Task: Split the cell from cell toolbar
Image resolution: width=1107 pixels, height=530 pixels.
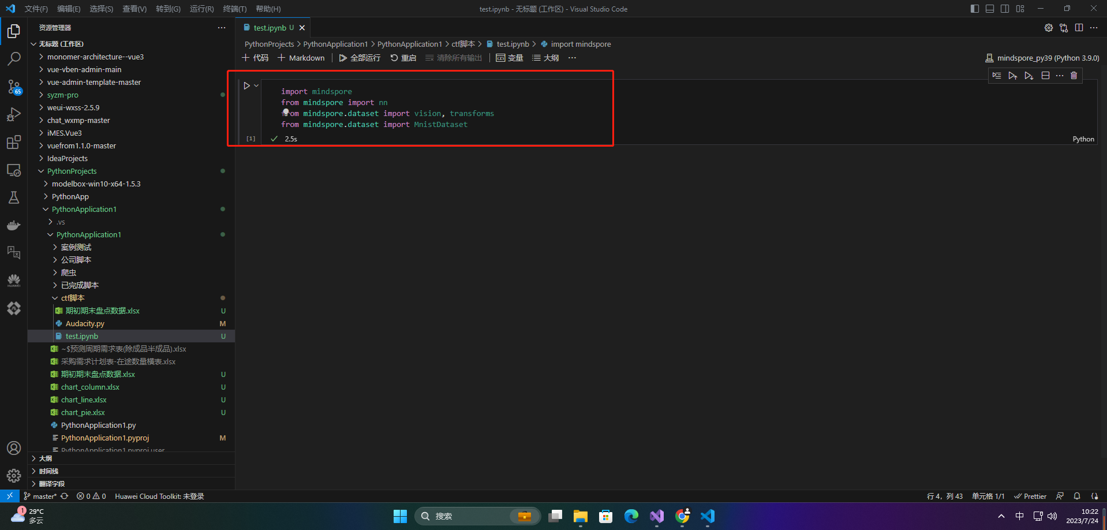Action: coord(1045,76)
